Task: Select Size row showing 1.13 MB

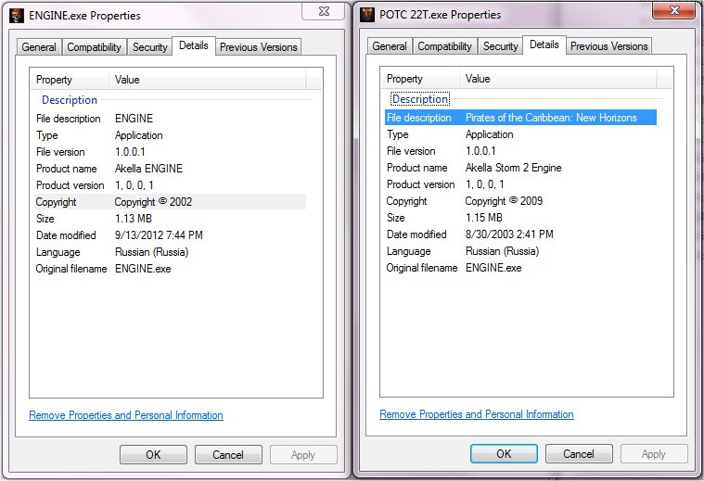Action: [170, 219]
